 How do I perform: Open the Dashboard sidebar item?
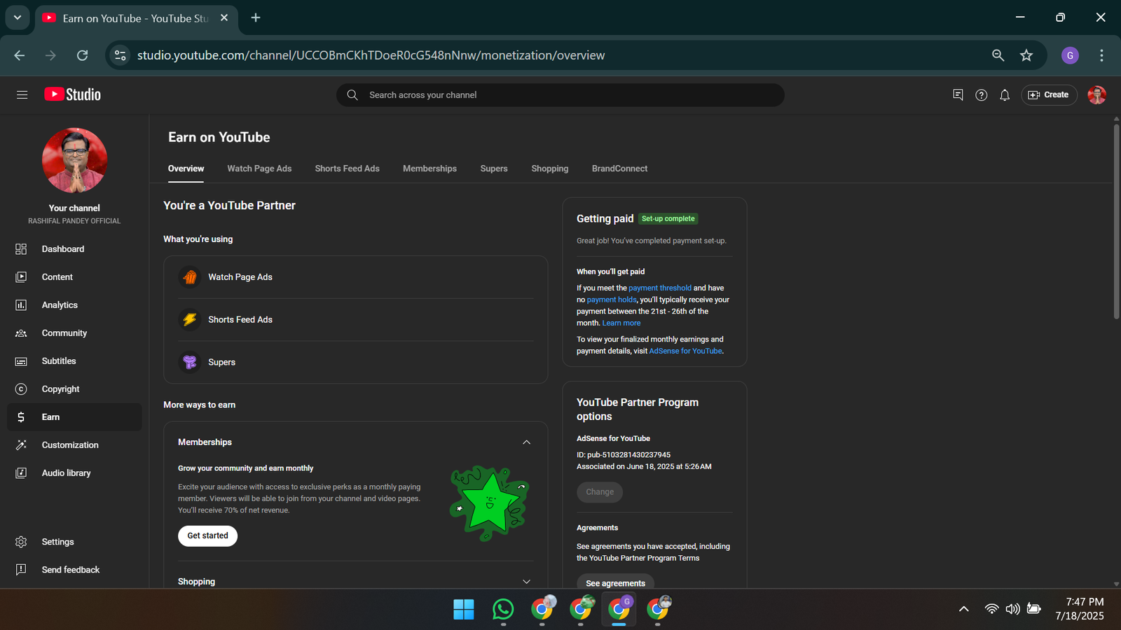click(74, 249)
